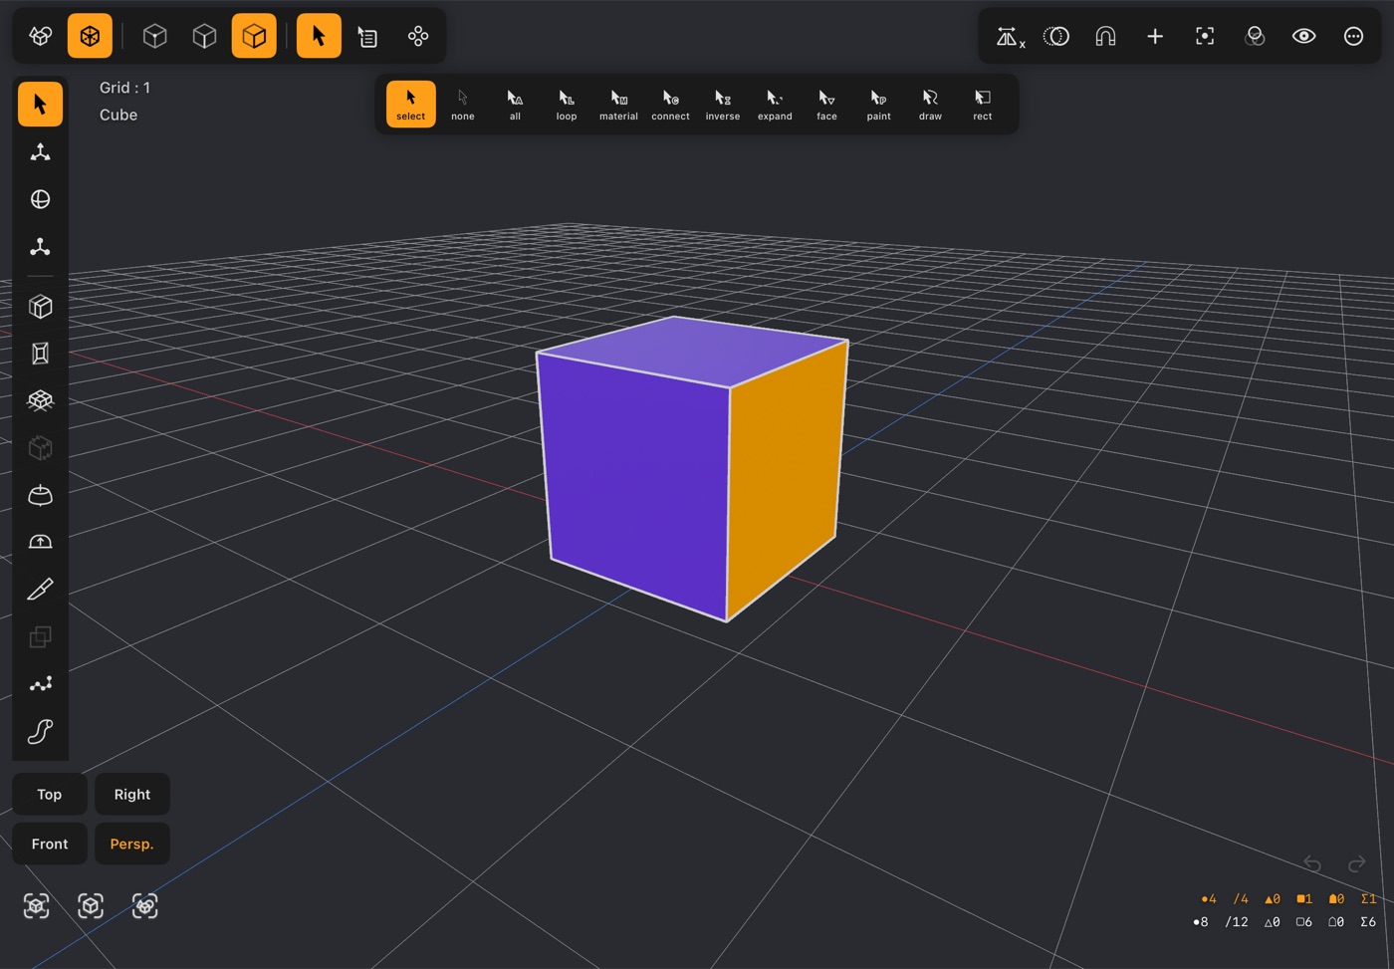Enable the 'paint' selection tool
This screenshot has width=1394, height=969.
pos(878,104)
